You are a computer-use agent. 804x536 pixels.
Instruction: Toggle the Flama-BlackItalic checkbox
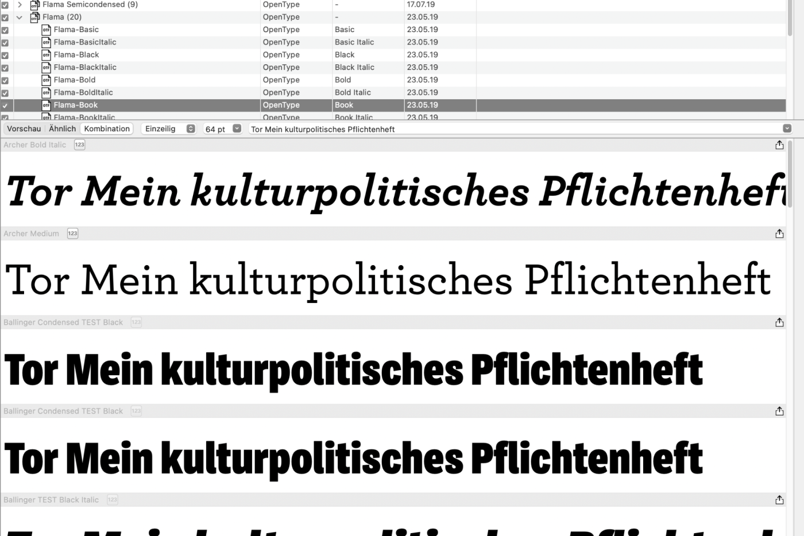coord(5,68)
